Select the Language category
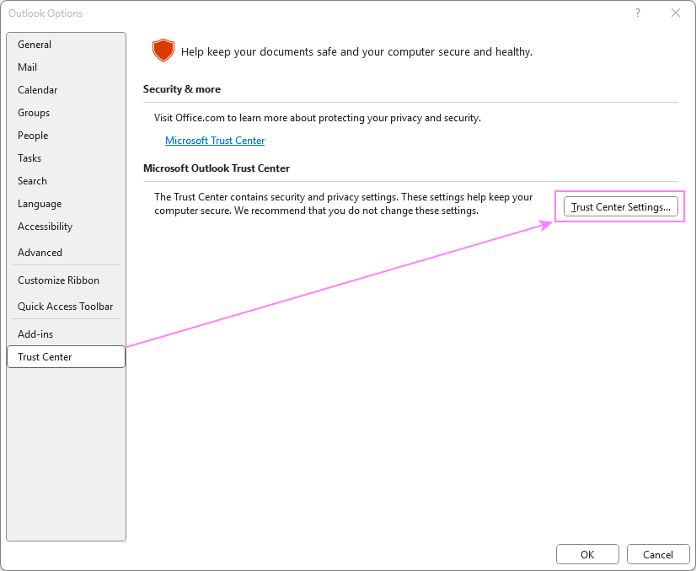 (x=66, y=204)
